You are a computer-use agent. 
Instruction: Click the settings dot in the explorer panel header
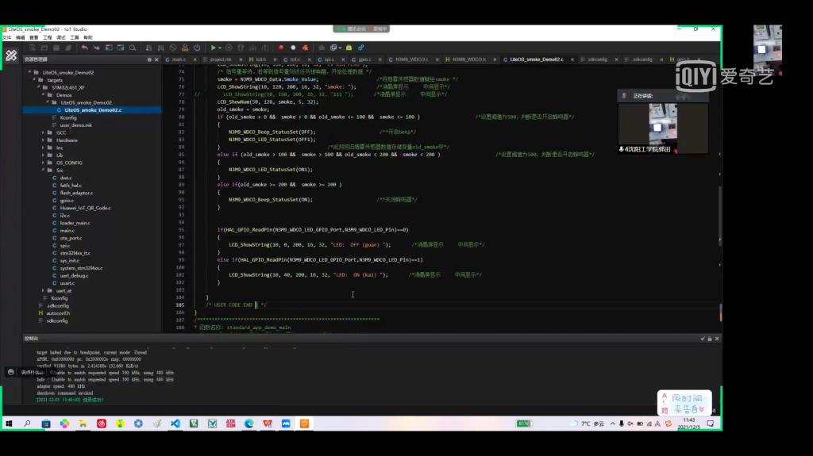[x=149, y=59]
